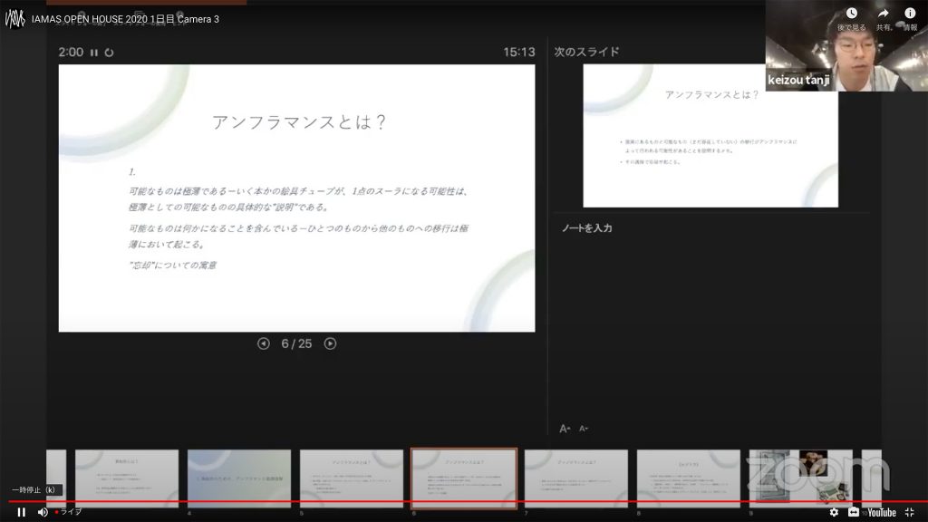
Task: Click keizou tanji participant video
Action: coord(846,45)
